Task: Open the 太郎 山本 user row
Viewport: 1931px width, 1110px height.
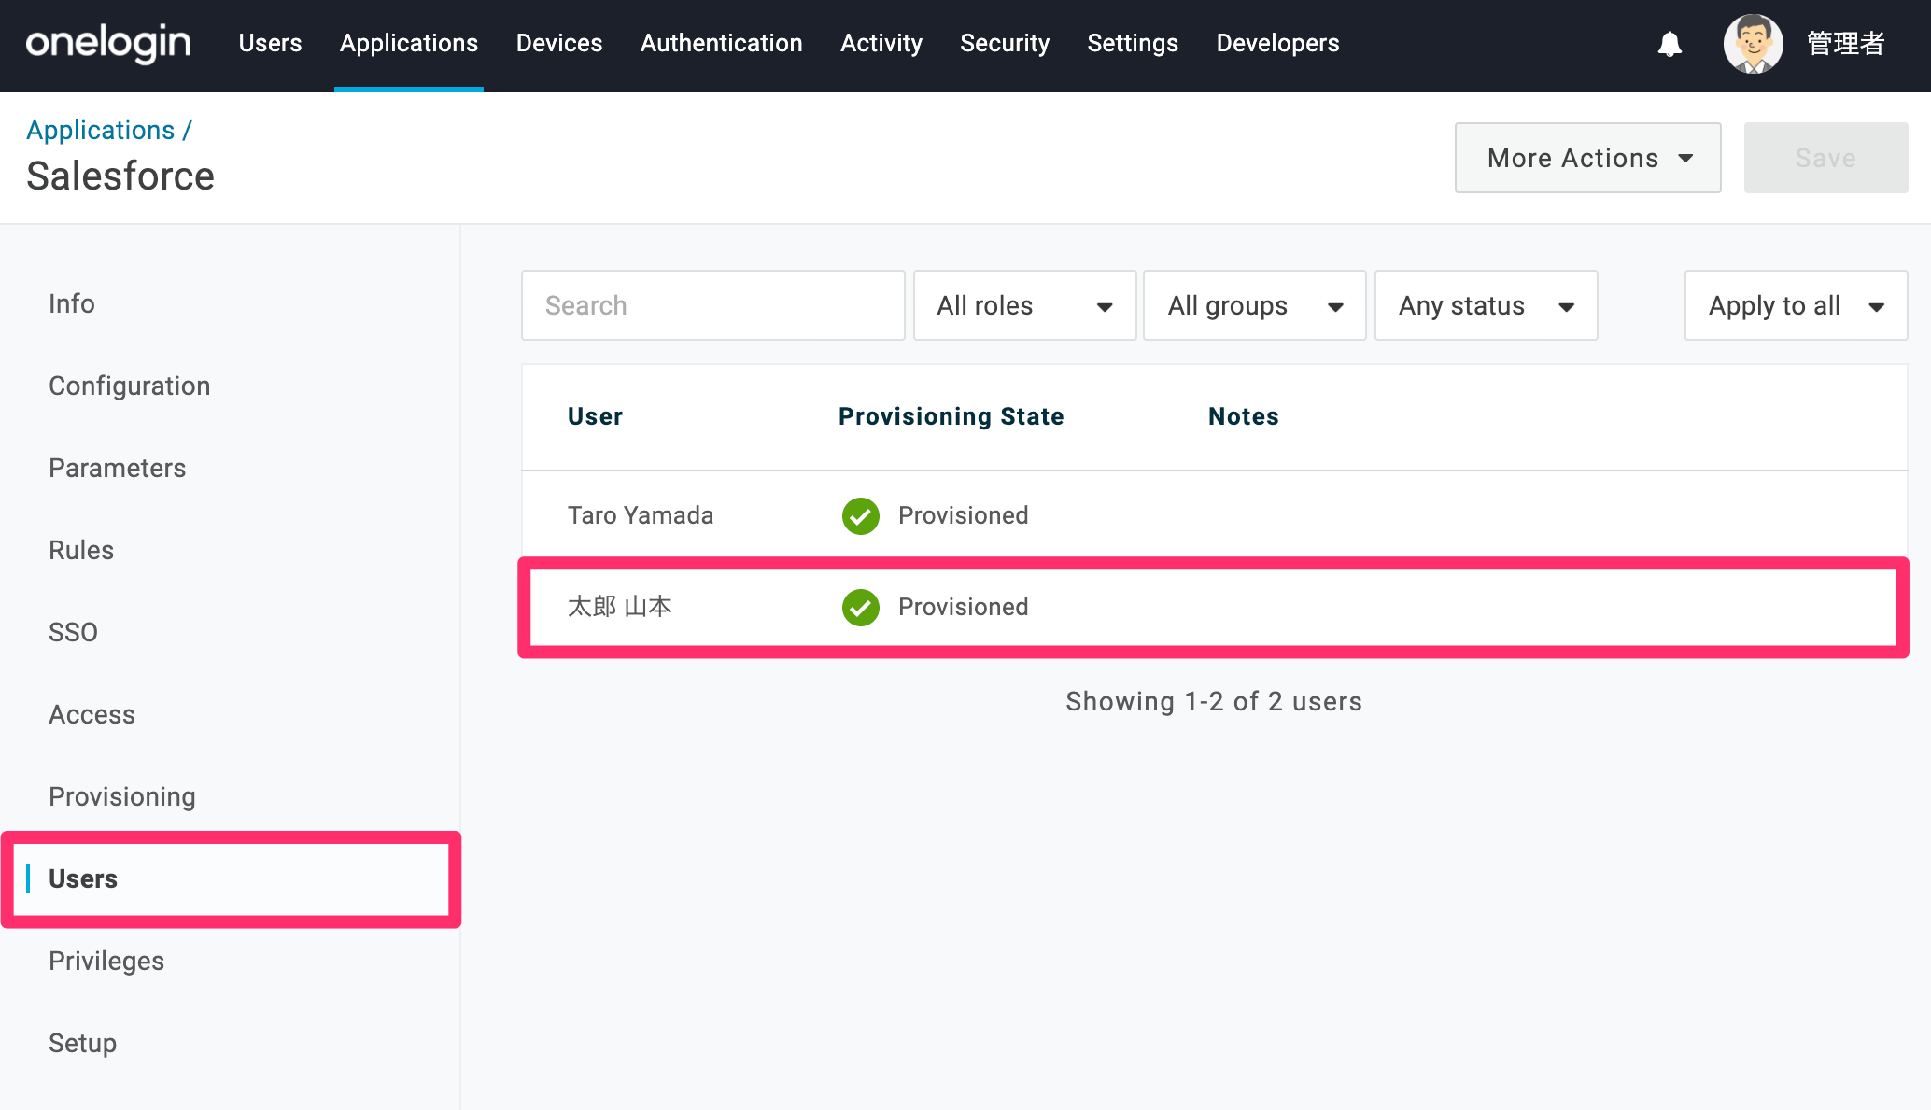Action: pyautogui.click(x=1214, y=607)
